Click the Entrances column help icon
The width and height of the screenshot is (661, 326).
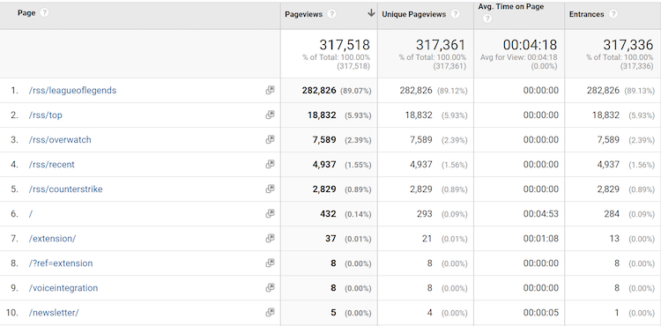613,14
